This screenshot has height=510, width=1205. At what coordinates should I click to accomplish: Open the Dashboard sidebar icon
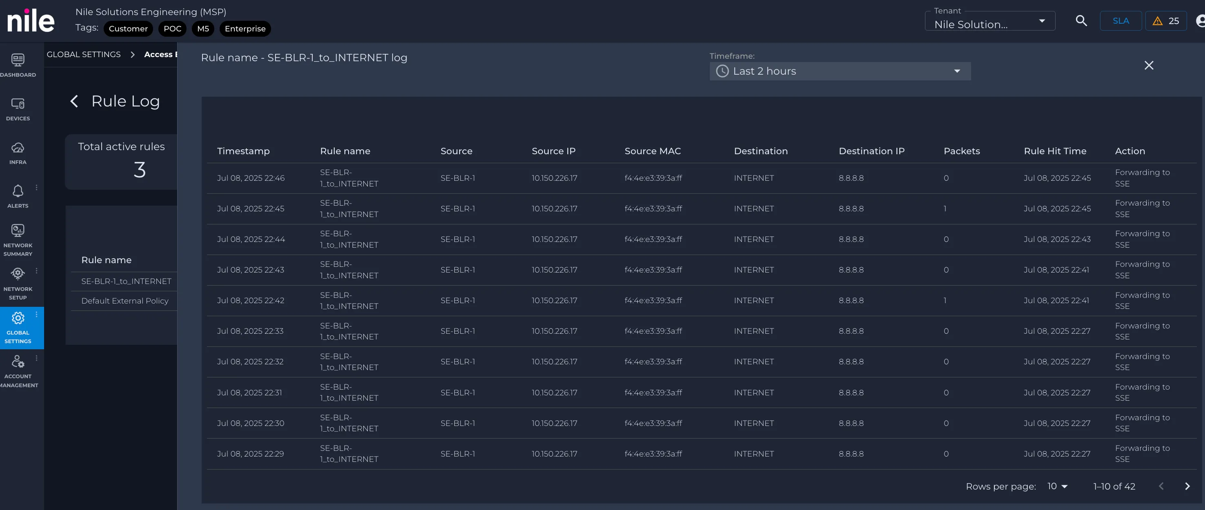(18, 60)
